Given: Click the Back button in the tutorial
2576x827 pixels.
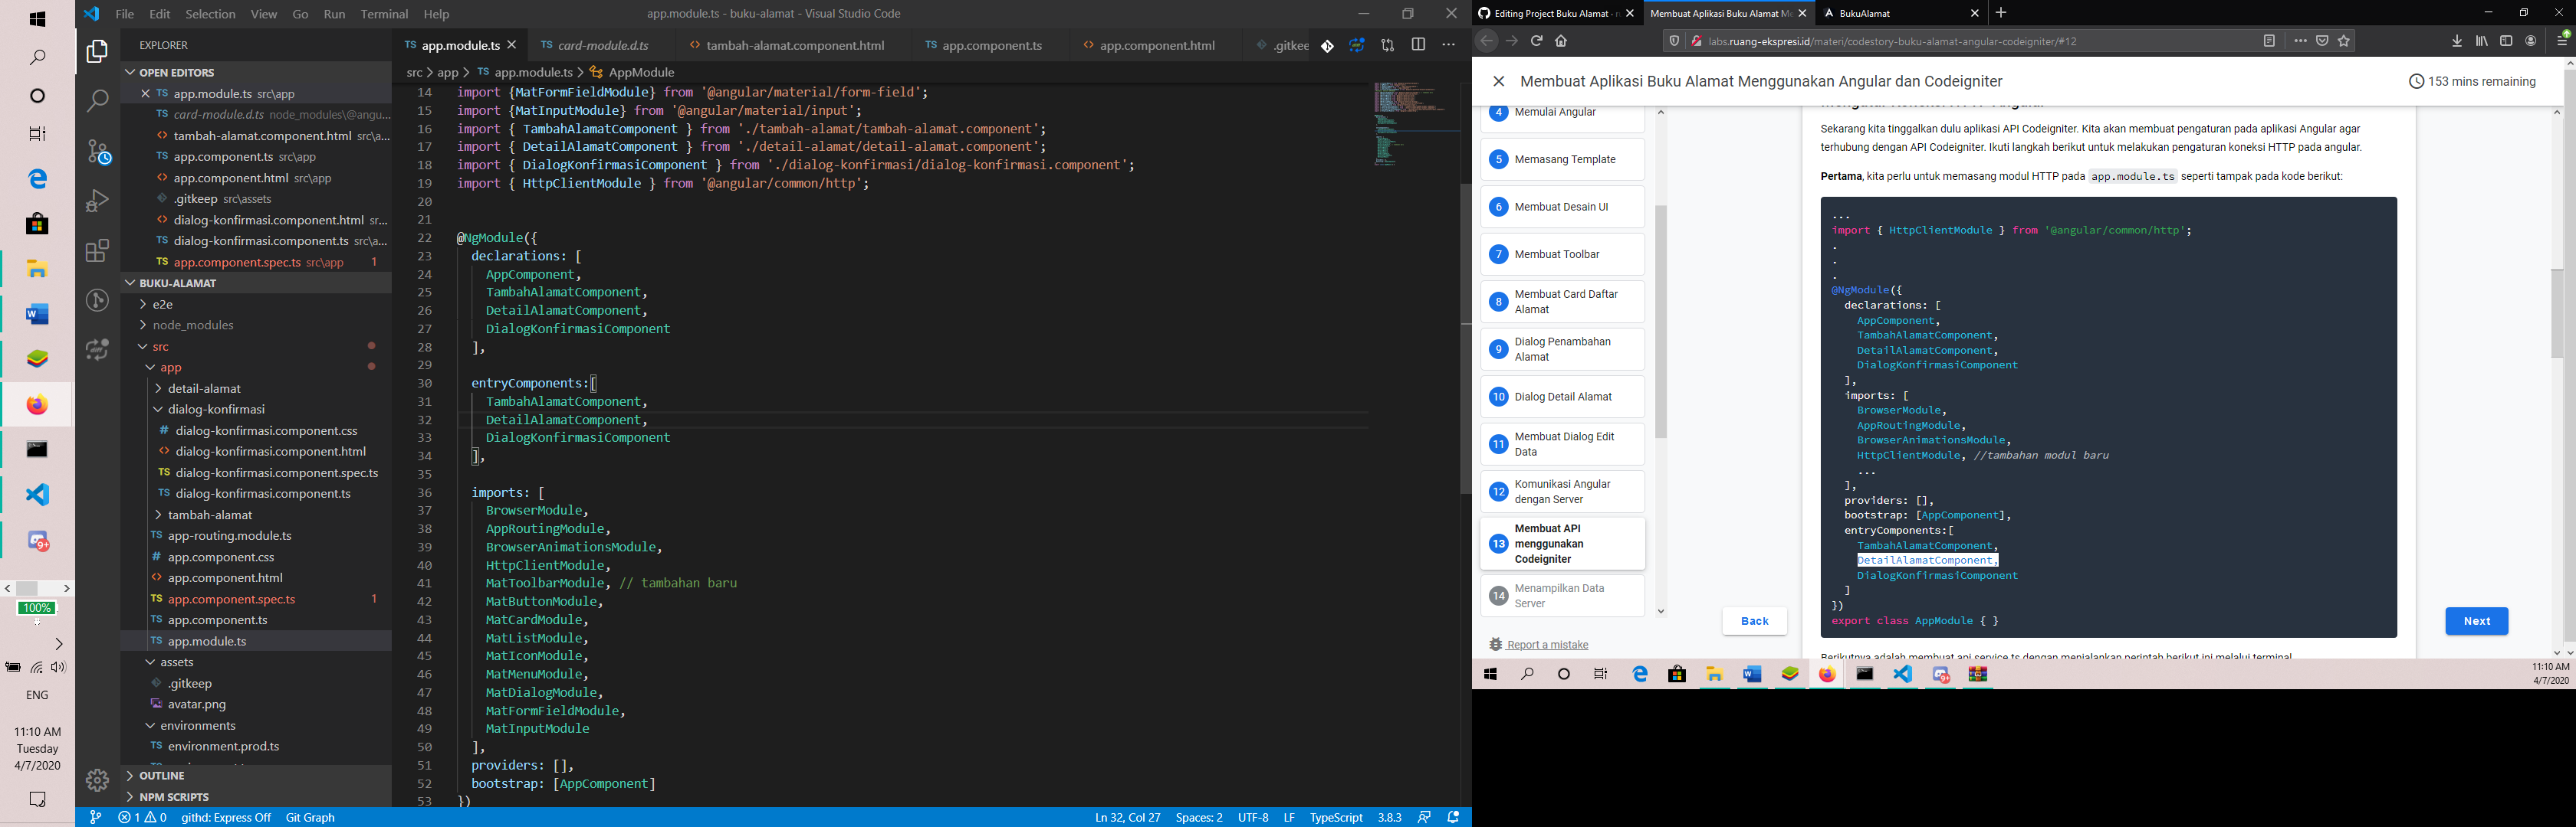Looking at the screenshot, I should [1754, 621].
